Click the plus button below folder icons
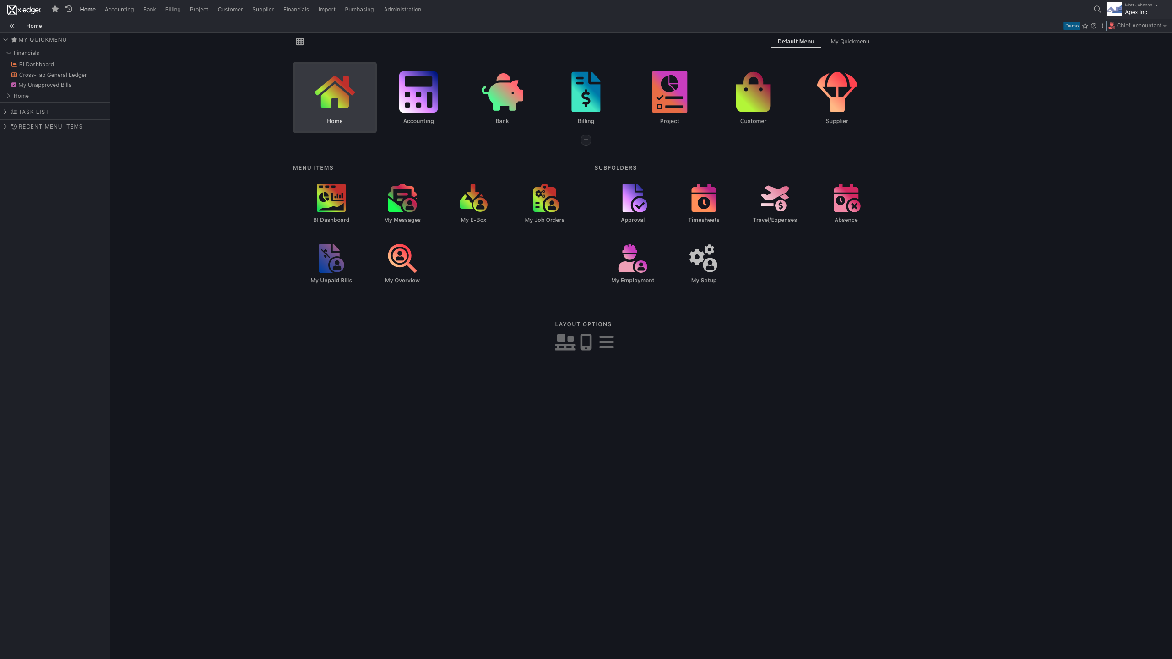 tap(586, 140)
